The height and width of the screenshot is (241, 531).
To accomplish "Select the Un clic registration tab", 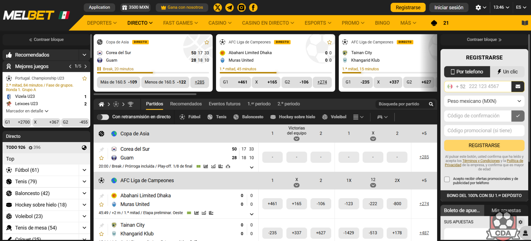I will click(507, 72).
